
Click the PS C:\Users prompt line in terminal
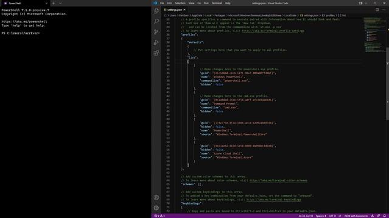point(21,33)
